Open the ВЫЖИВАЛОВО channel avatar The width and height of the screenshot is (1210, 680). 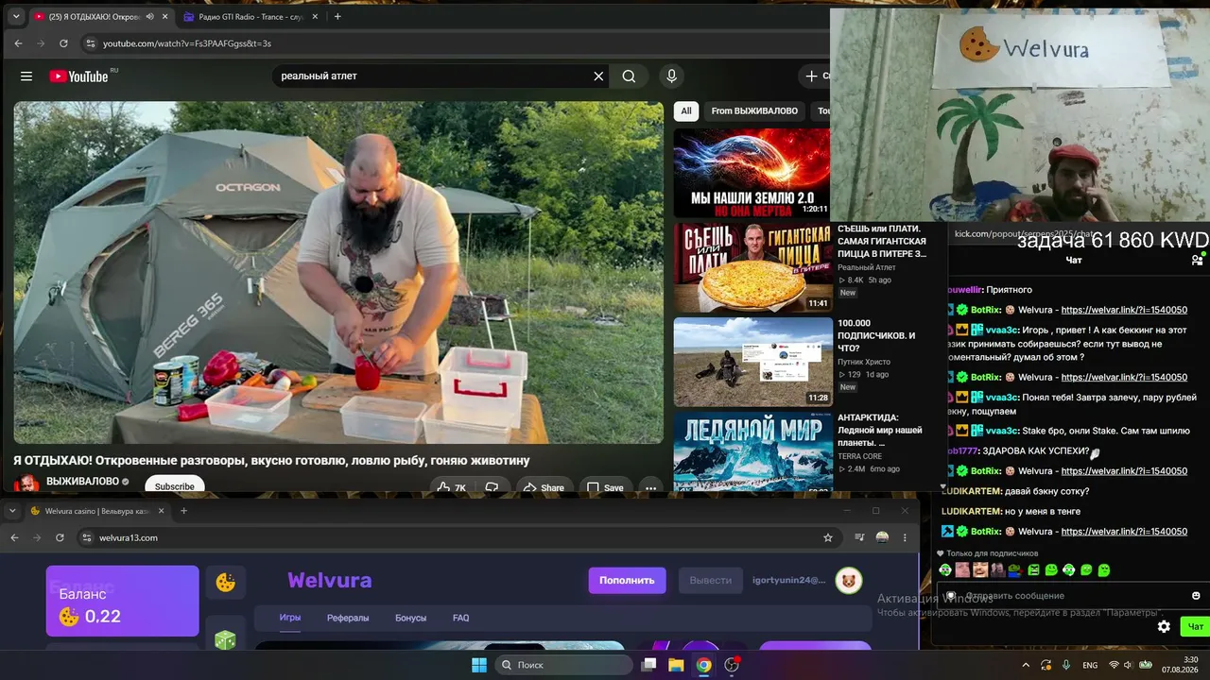click(x=26, y=483)
